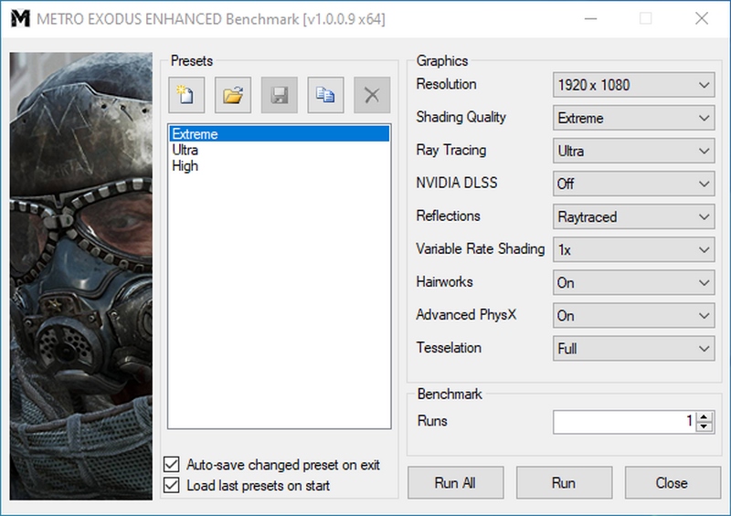Click the Metro Exodus logo in title bar

(x=18, y=19)
